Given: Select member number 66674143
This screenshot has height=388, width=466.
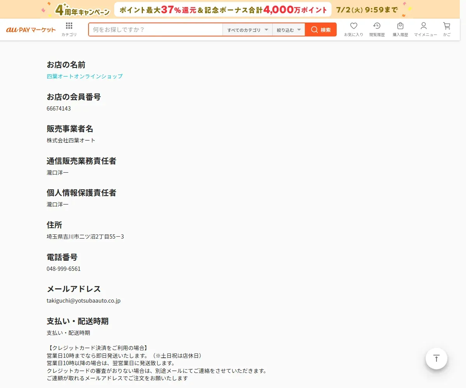Looking at the screenshot, I should tap(59, 109).
